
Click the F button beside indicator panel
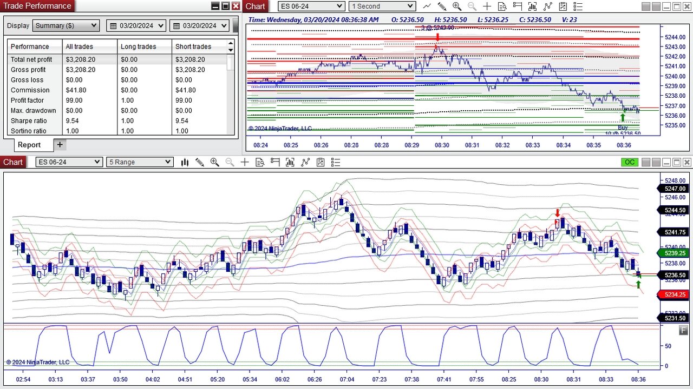point(683,330)
